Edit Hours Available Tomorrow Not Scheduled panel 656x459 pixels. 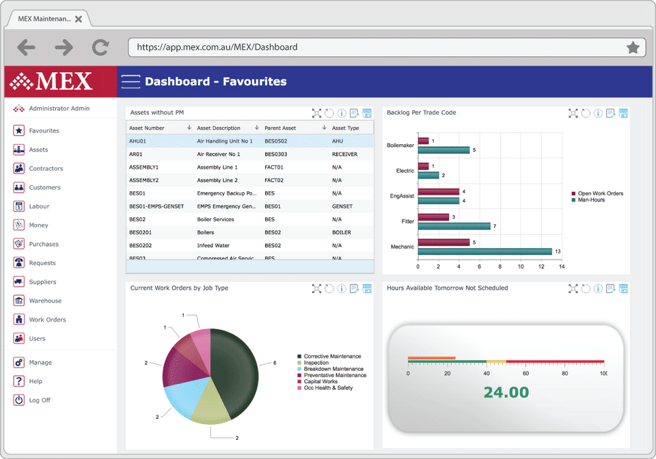point(611,288)
